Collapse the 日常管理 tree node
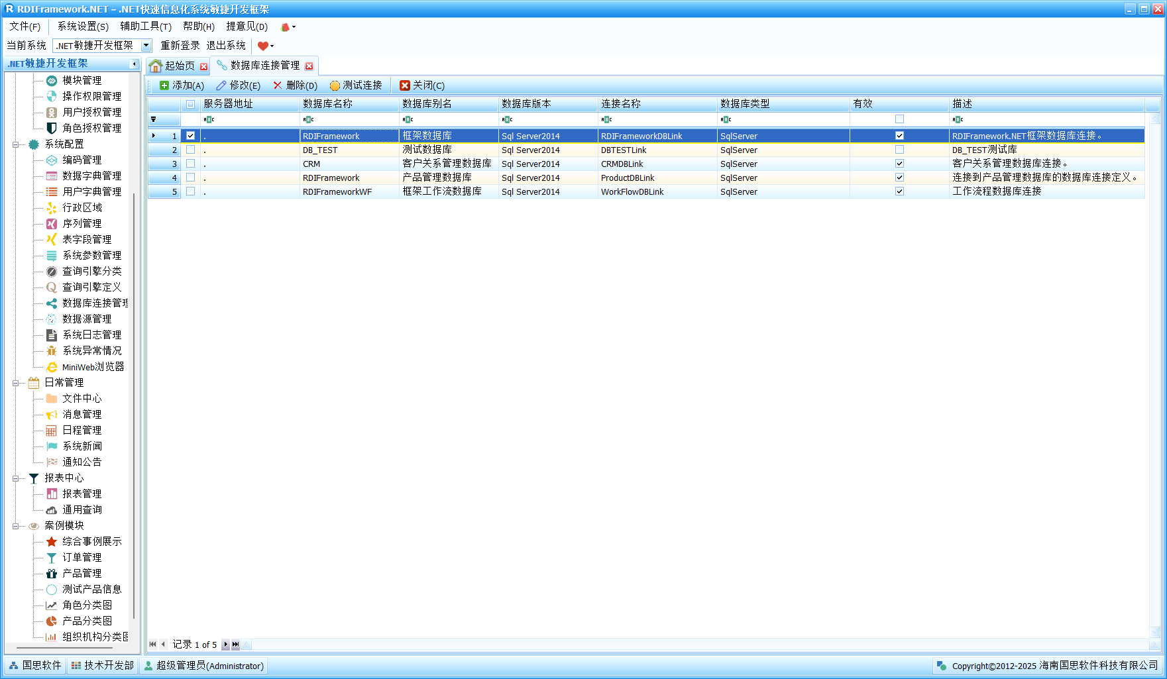1167x679 pixels. point(15,383)
